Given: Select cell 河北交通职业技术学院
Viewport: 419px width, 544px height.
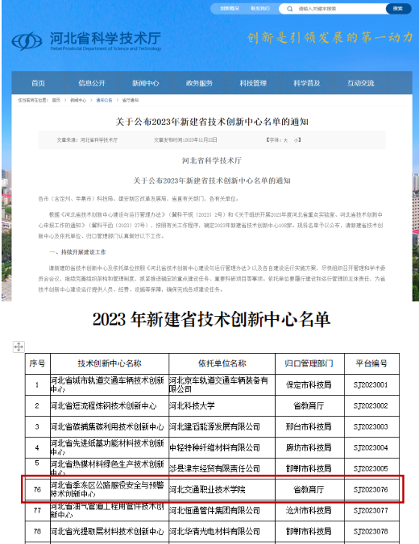Looking at the screenshot, I should (222, 489).
